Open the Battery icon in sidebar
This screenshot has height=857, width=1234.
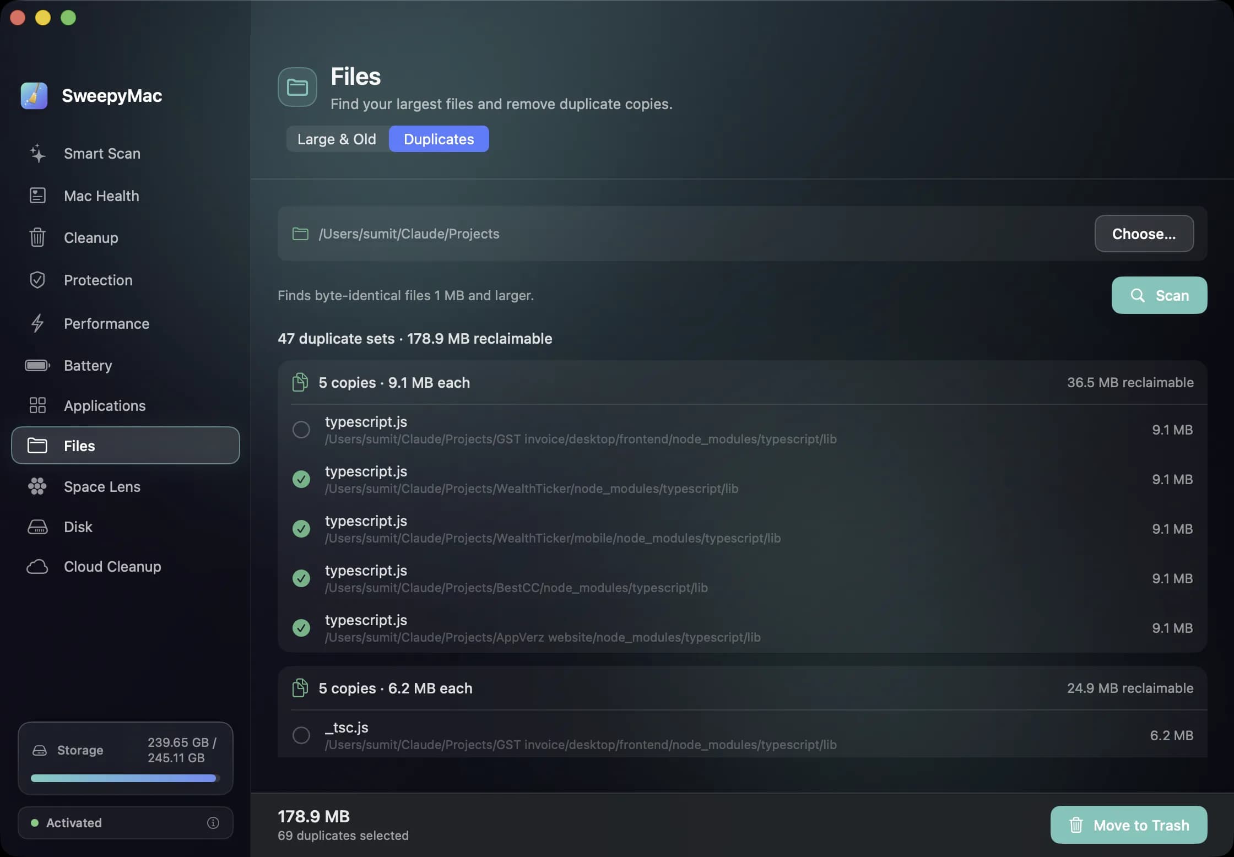coord(37,365)
